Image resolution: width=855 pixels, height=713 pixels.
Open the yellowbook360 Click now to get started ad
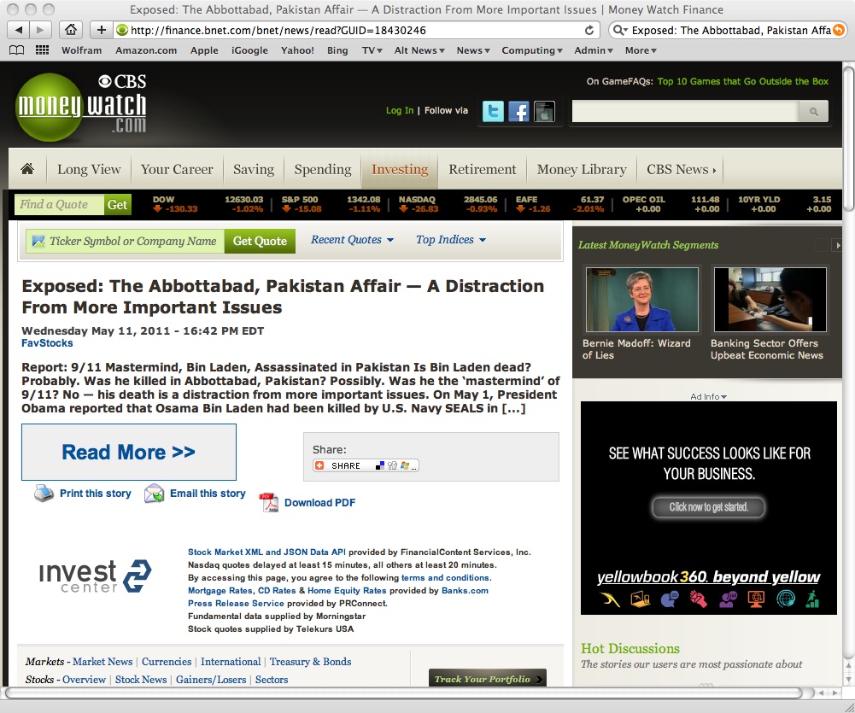pos(708,507)
